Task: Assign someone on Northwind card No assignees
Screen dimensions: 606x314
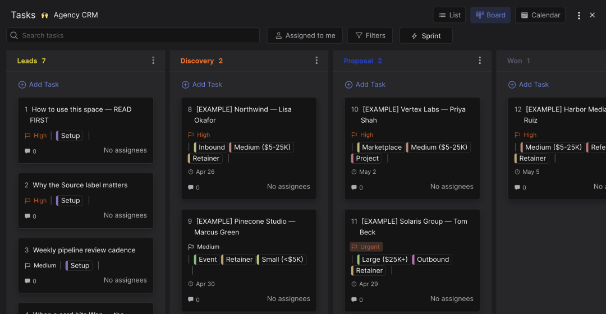Action: pyautogui.click(x=288, y=187)
